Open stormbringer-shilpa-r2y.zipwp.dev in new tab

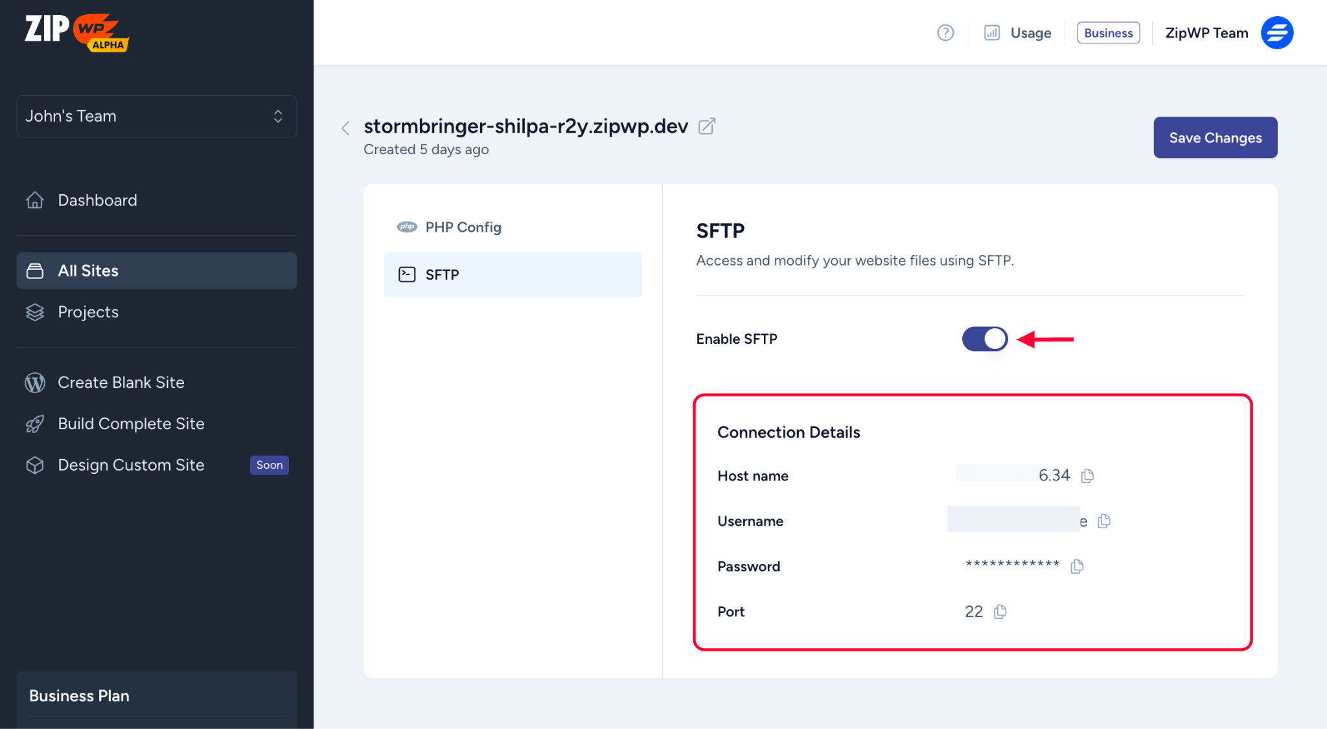pyautogui.click(x=707, y=126)
